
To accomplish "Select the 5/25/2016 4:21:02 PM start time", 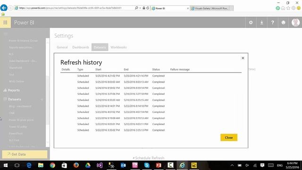I will click(x=108, y=76).
